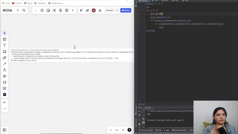Open more apps in Miro toolbar

(x=4, y=95)
